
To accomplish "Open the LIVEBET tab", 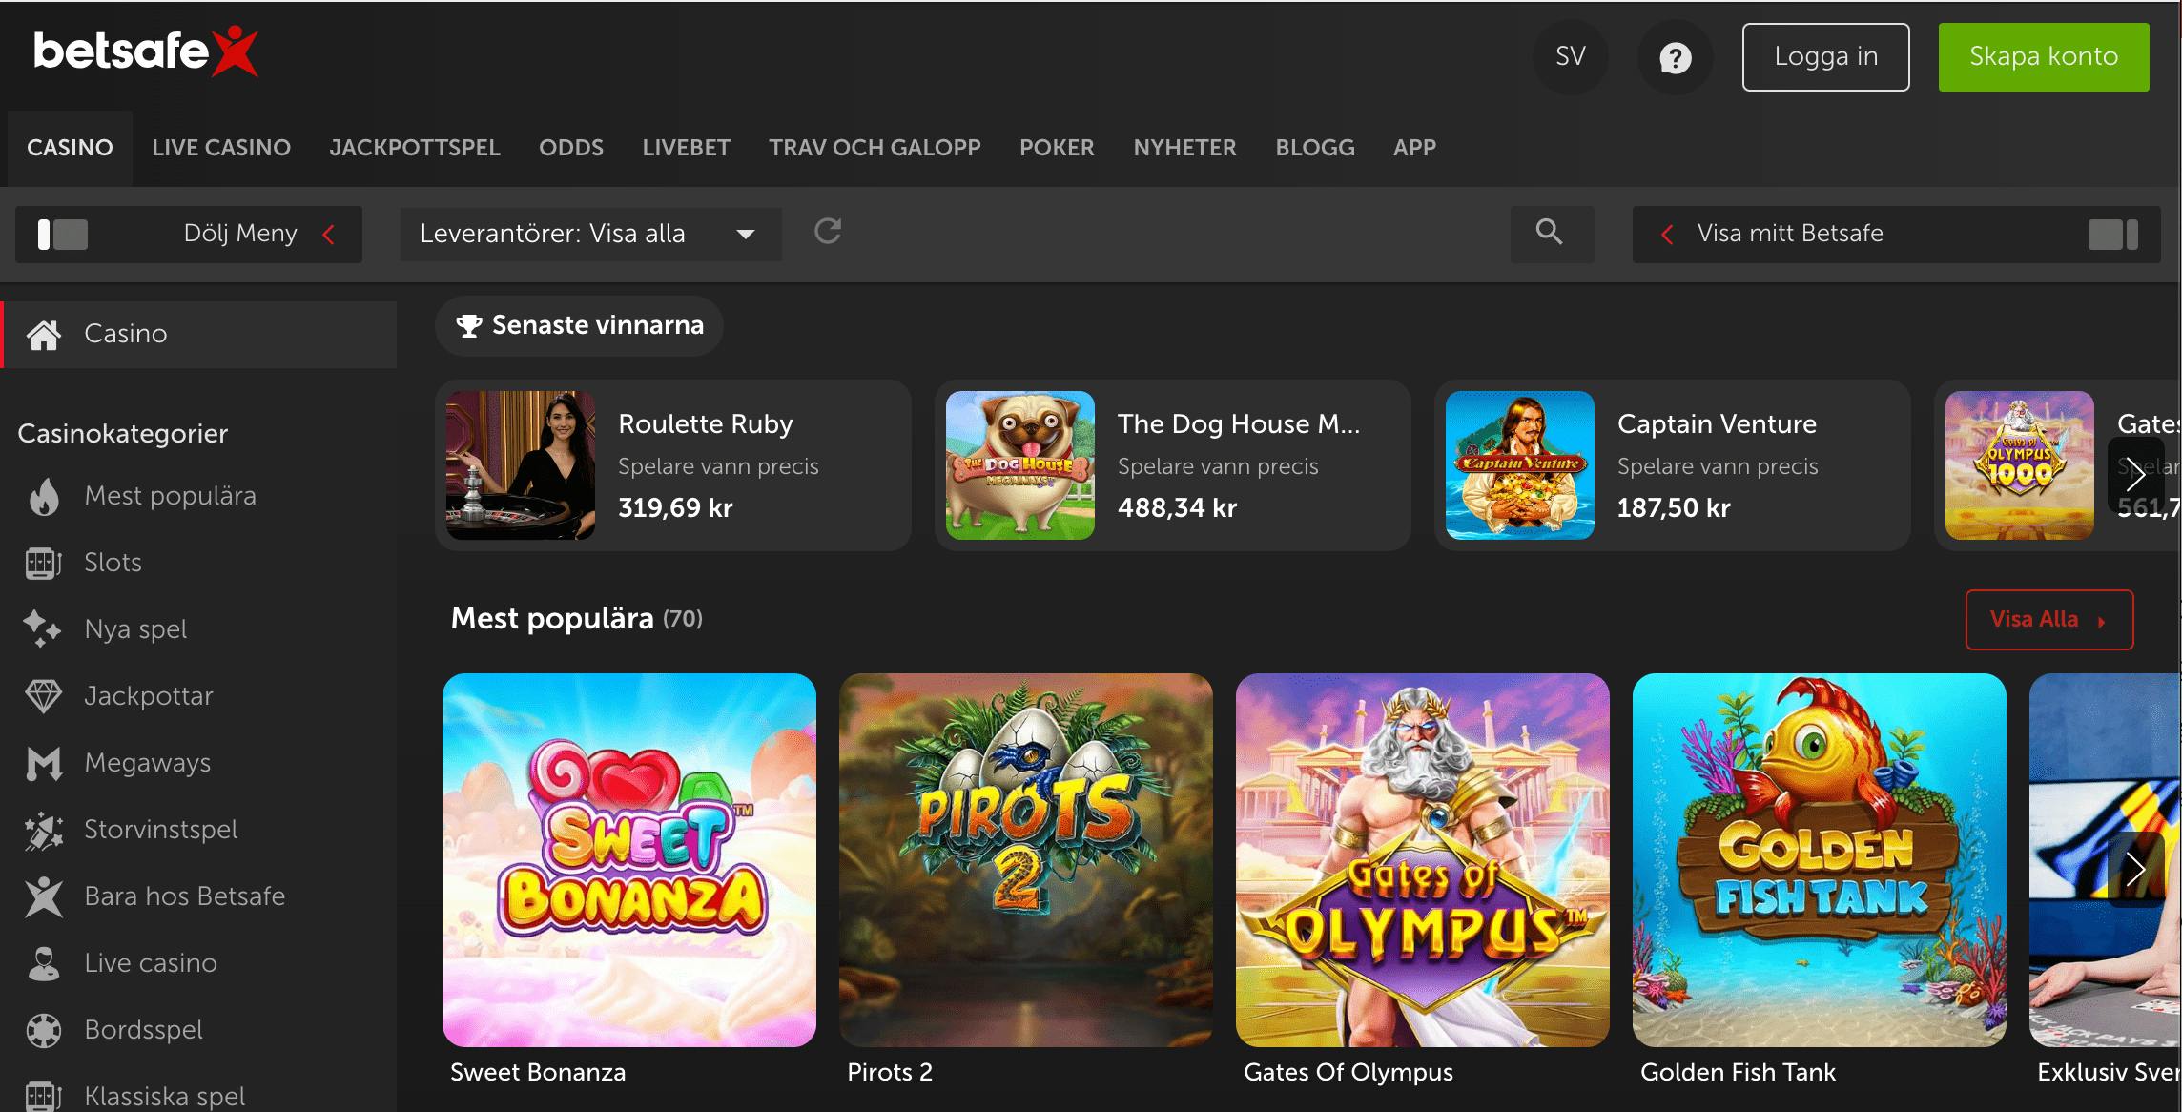I will pyautogui.click(x=687, y=148).
